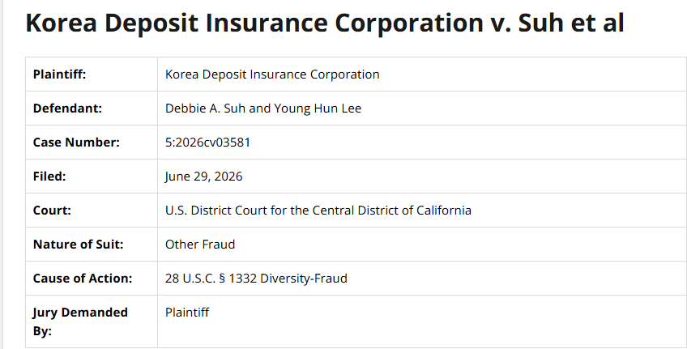Click the case title heading
Screen dimensions: 687x349
coord(325,23)
